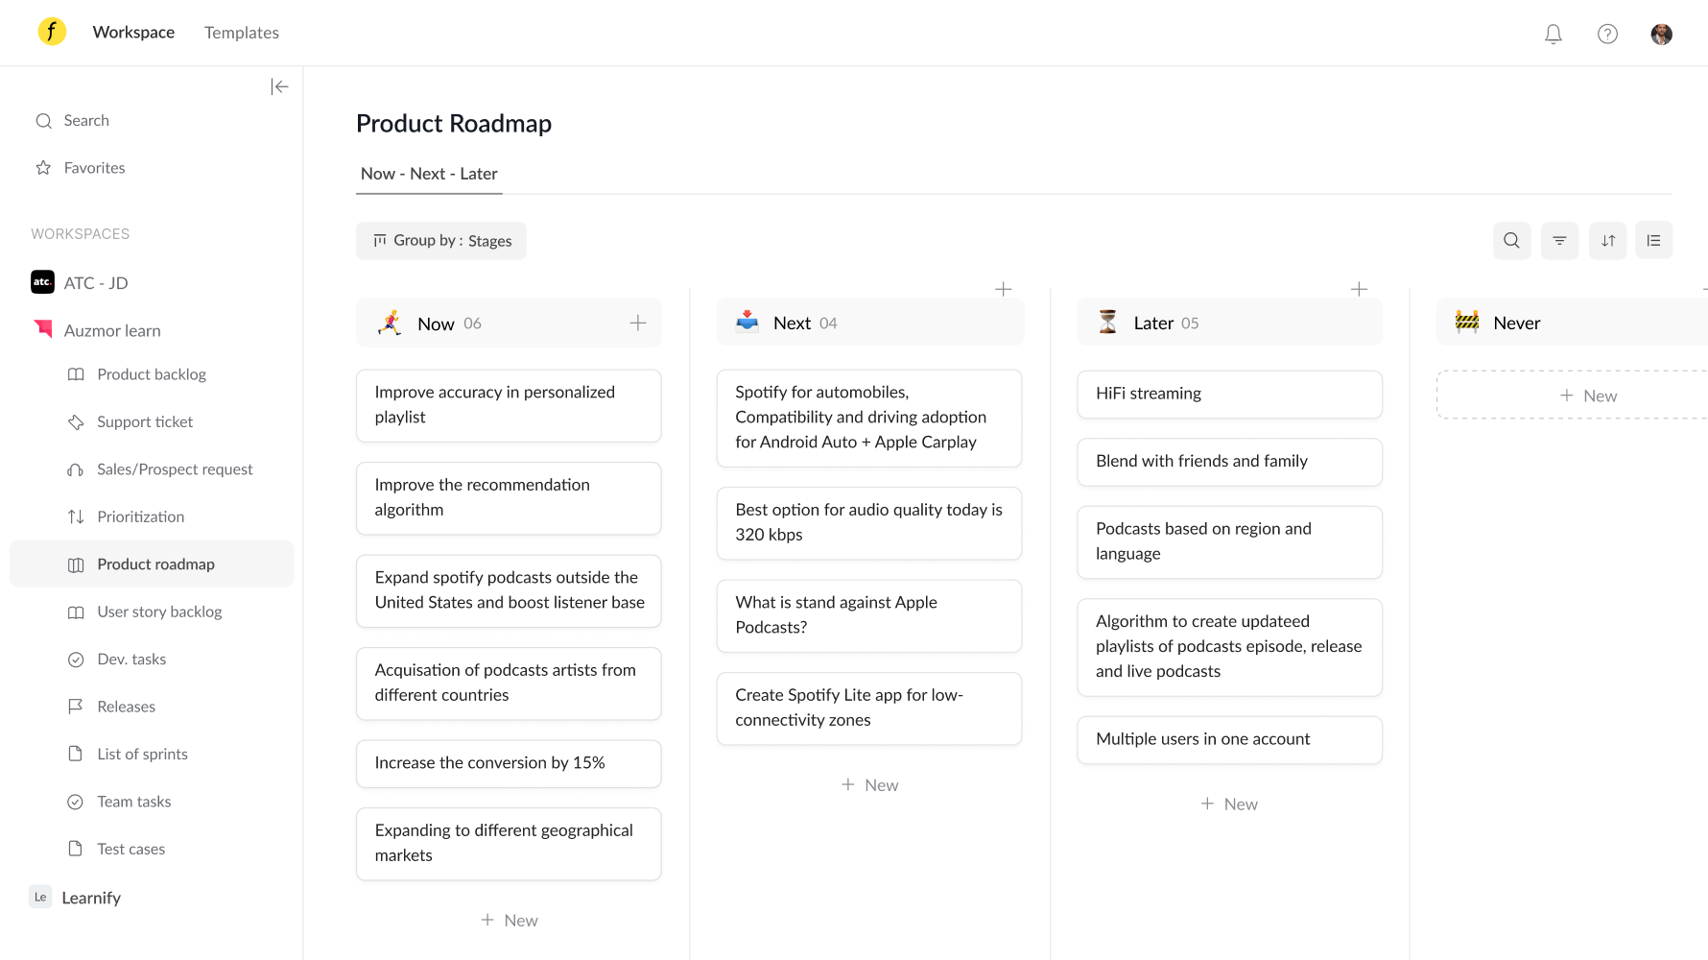Open the list layout options icon
This screenshot has width=1708, height=960.
pos(1653,241)
